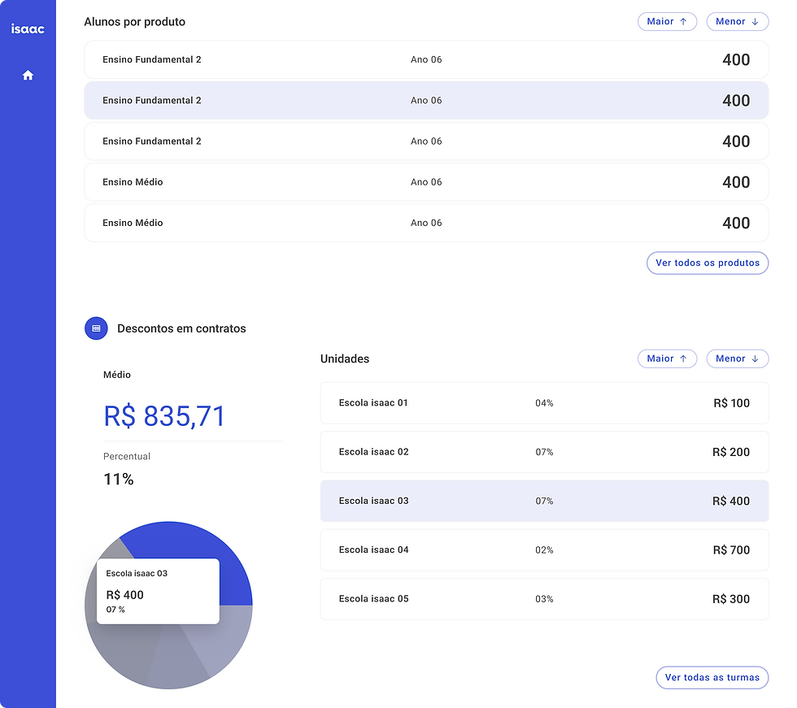This screenshot has height=708, width=797.
Task: Click the down arrow in Alunos por produto's Menor
Action: click(755, 22)
